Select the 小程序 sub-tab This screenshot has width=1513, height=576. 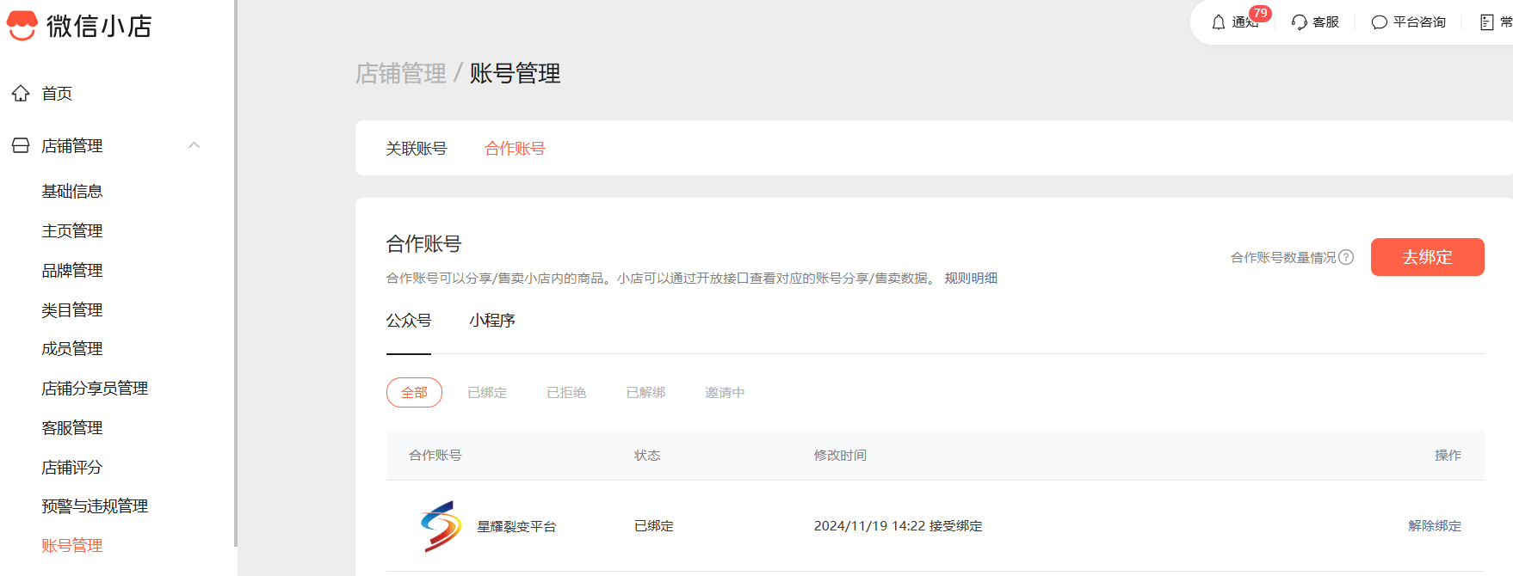pyautogui.click(x=492, y=321)
